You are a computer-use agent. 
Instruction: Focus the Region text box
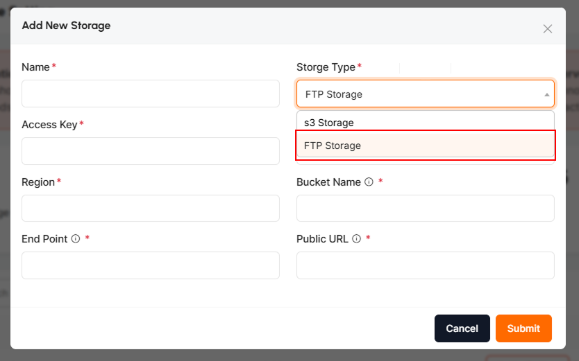point(151,208)
